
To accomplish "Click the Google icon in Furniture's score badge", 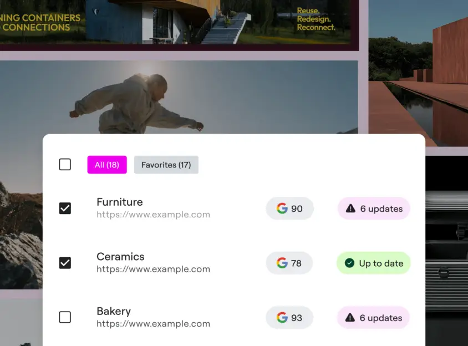I will click(282, 208).
